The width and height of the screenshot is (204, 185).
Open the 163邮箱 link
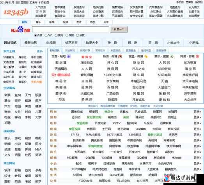[72, 158]
